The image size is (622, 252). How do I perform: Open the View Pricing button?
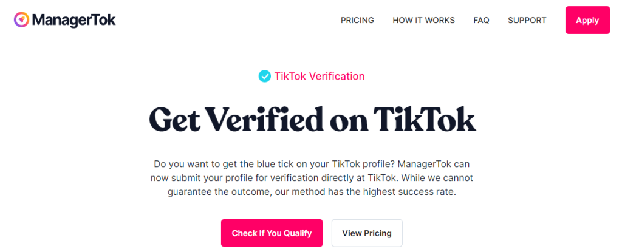pos(367,233)
